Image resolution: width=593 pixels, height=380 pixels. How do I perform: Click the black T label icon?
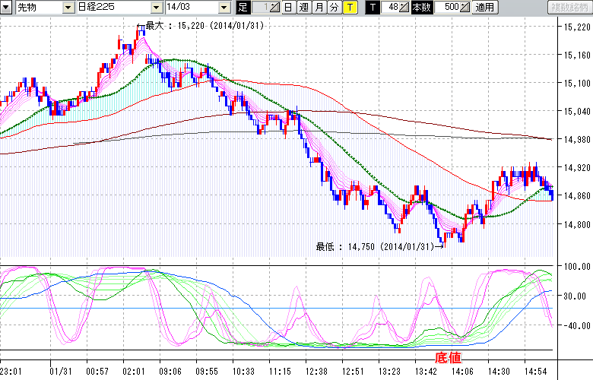point(373,8)
